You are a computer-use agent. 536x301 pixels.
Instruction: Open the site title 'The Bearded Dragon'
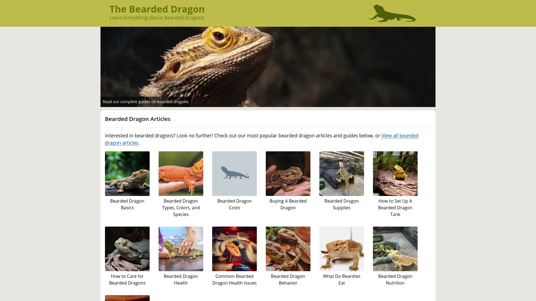point(157,9)
